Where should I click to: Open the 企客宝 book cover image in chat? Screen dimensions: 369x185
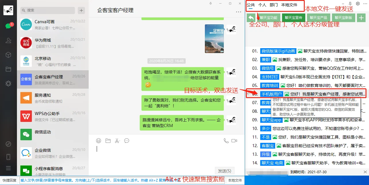pos(214,39)
